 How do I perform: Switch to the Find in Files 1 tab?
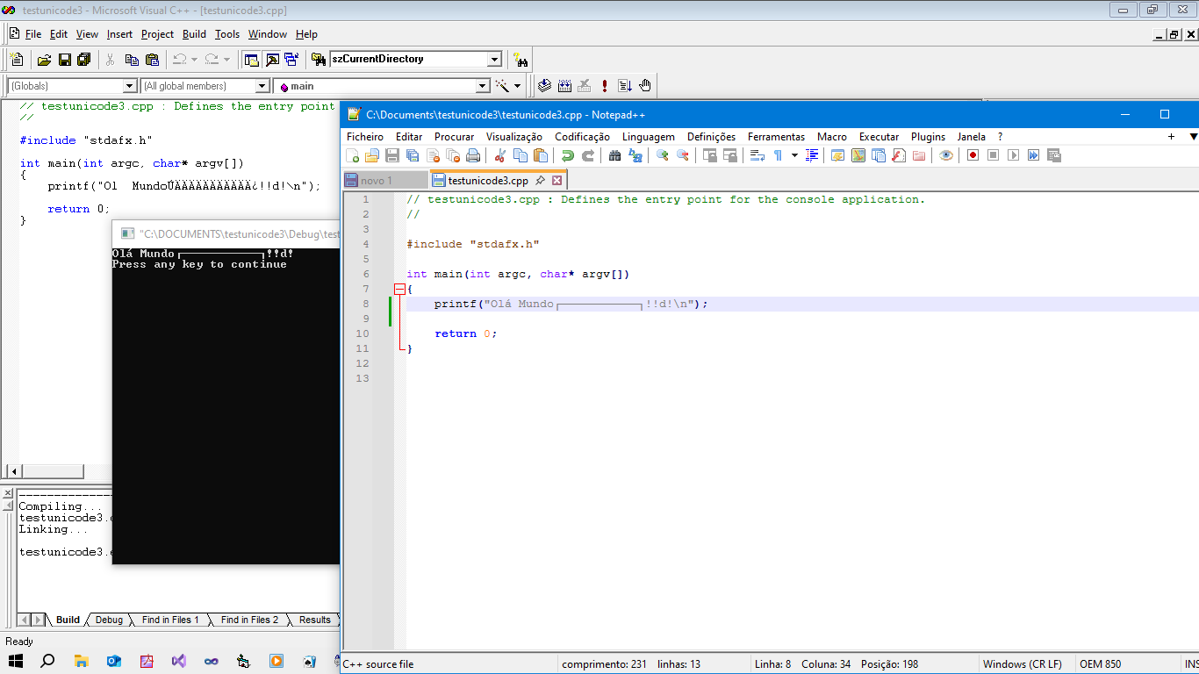170,620
